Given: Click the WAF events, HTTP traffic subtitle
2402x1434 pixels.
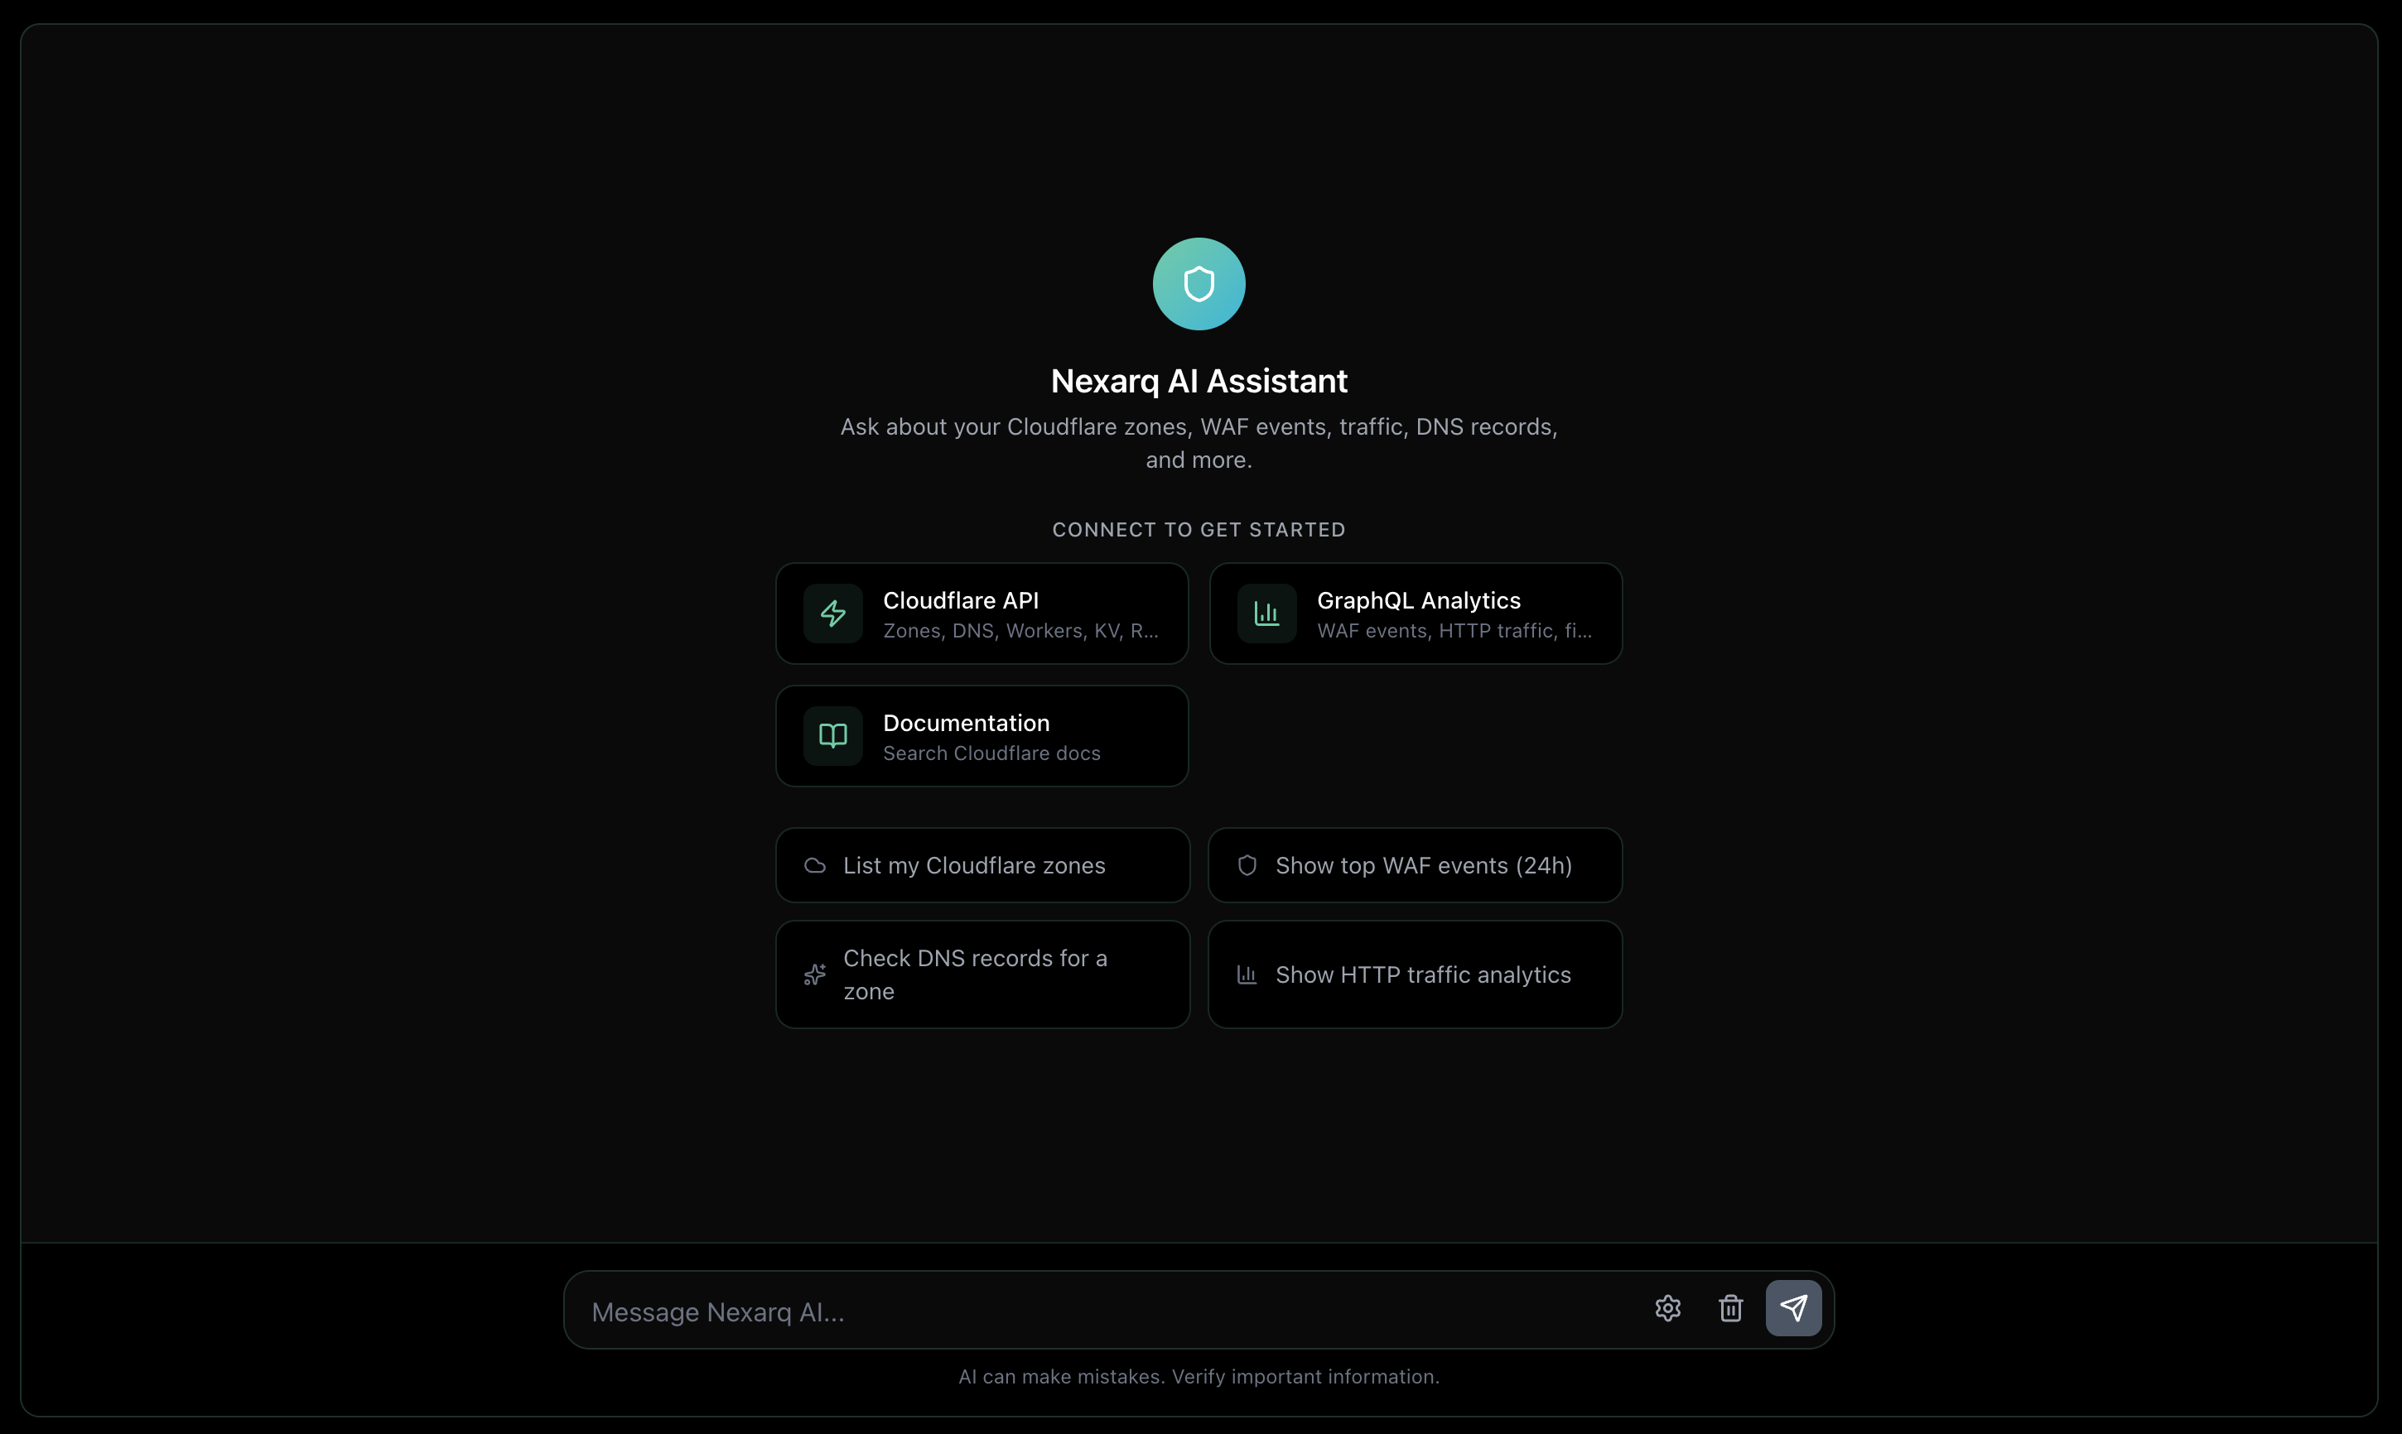Looking at the screenshot, I should click(1454, 631).
